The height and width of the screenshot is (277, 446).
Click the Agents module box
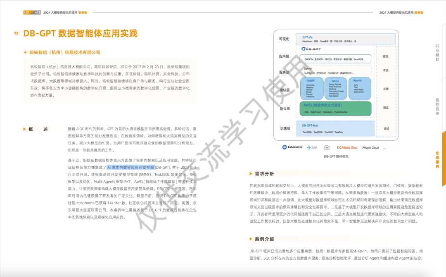360,88
